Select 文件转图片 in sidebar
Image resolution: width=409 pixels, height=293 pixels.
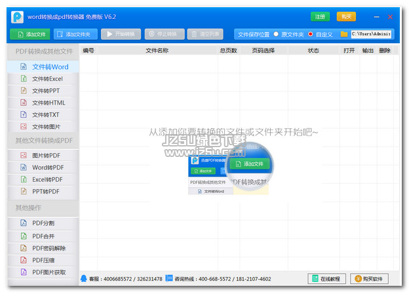[x=43, y=127]
